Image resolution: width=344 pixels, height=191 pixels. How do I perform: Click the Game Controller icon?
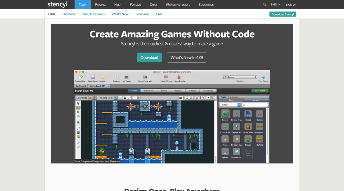(x=145, y=77)
